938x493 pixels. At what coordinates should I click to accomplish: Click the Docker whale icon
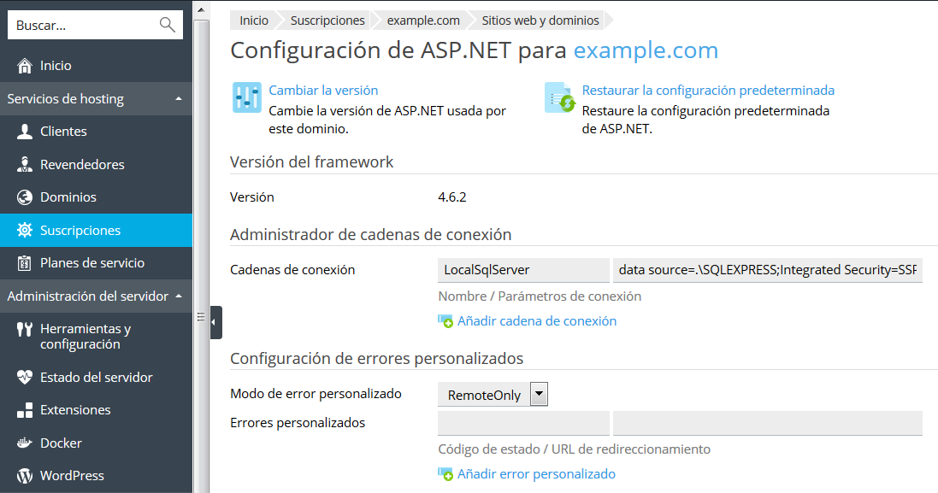25,443
